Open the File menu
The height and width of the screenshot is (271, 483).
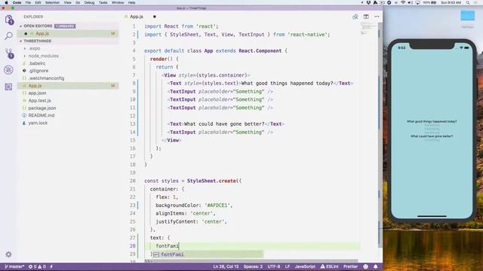28,2
